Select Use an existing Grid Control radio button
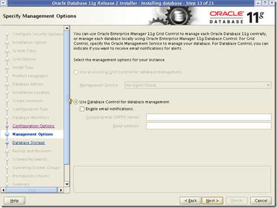 [76, 72]
